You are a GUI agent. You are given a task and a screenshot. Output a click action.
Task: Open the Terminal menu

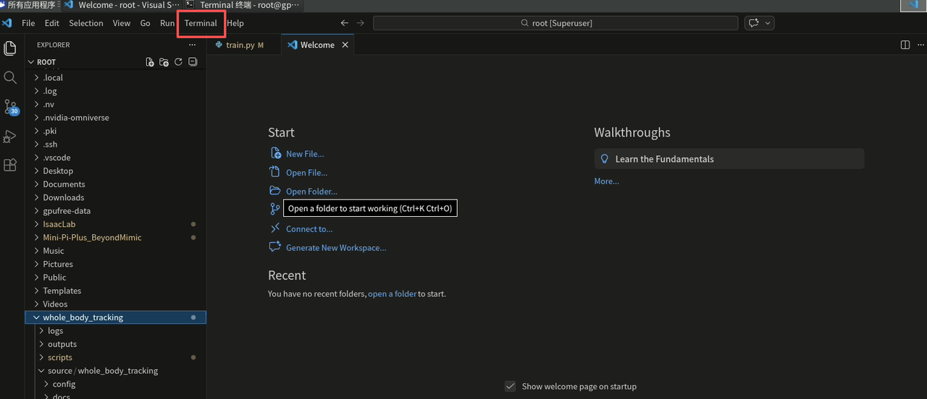pos(201,23)
